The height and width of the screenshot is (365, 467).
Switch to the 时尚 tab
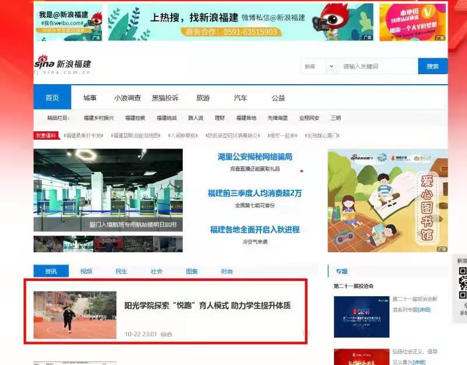pyautogui.click(x=227, y=271)
